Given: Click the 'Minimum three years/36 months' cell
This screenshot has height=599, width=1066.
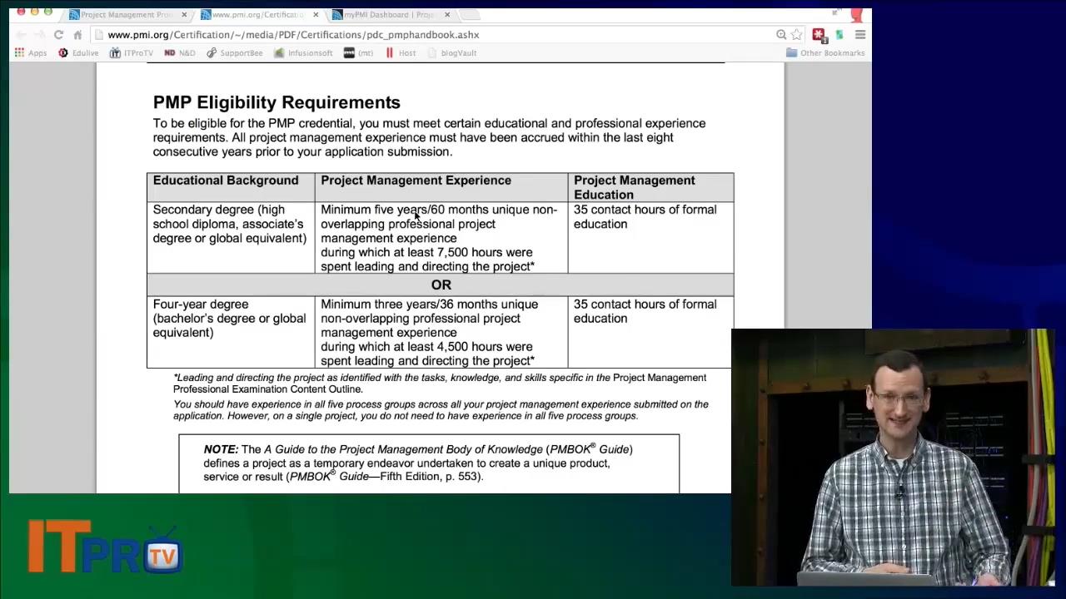Looking at the screenshot, I should pos(441,332).
